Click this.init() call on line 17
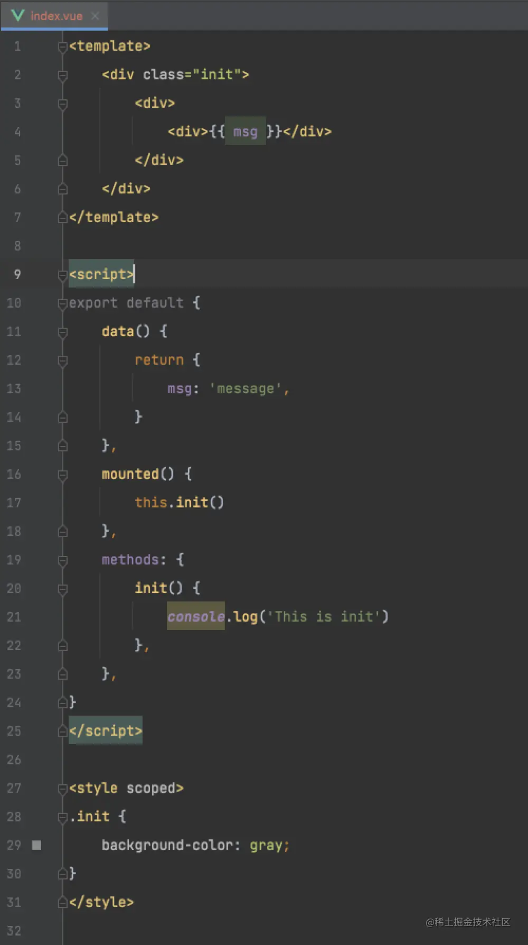Image resolution: width=528 pixels, height=945 pixels. tap(180, 502)
